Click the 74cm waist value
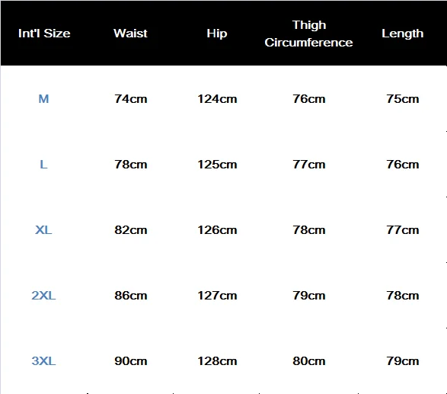447x394 pixels. point(131,99)
